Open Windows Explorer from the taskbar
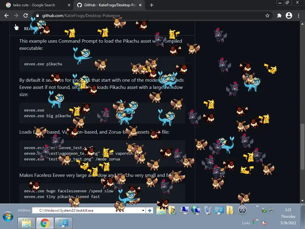Viewport: 305px width, 229px height. click(26, 223)
